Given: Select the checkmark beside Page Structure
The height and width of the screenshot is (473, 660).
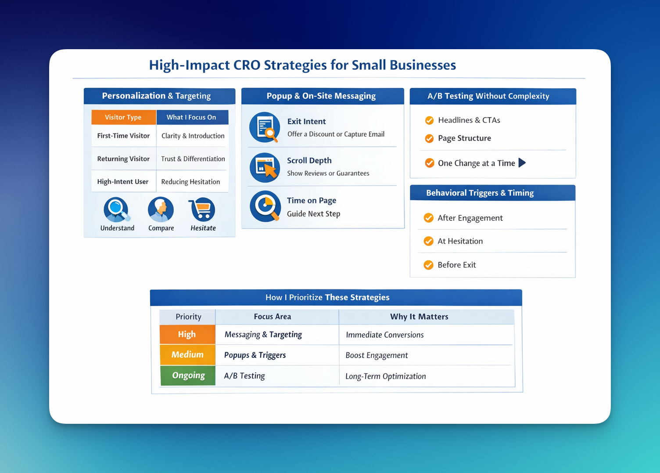Looking at the screenshot, I should [x=429, y=138].
